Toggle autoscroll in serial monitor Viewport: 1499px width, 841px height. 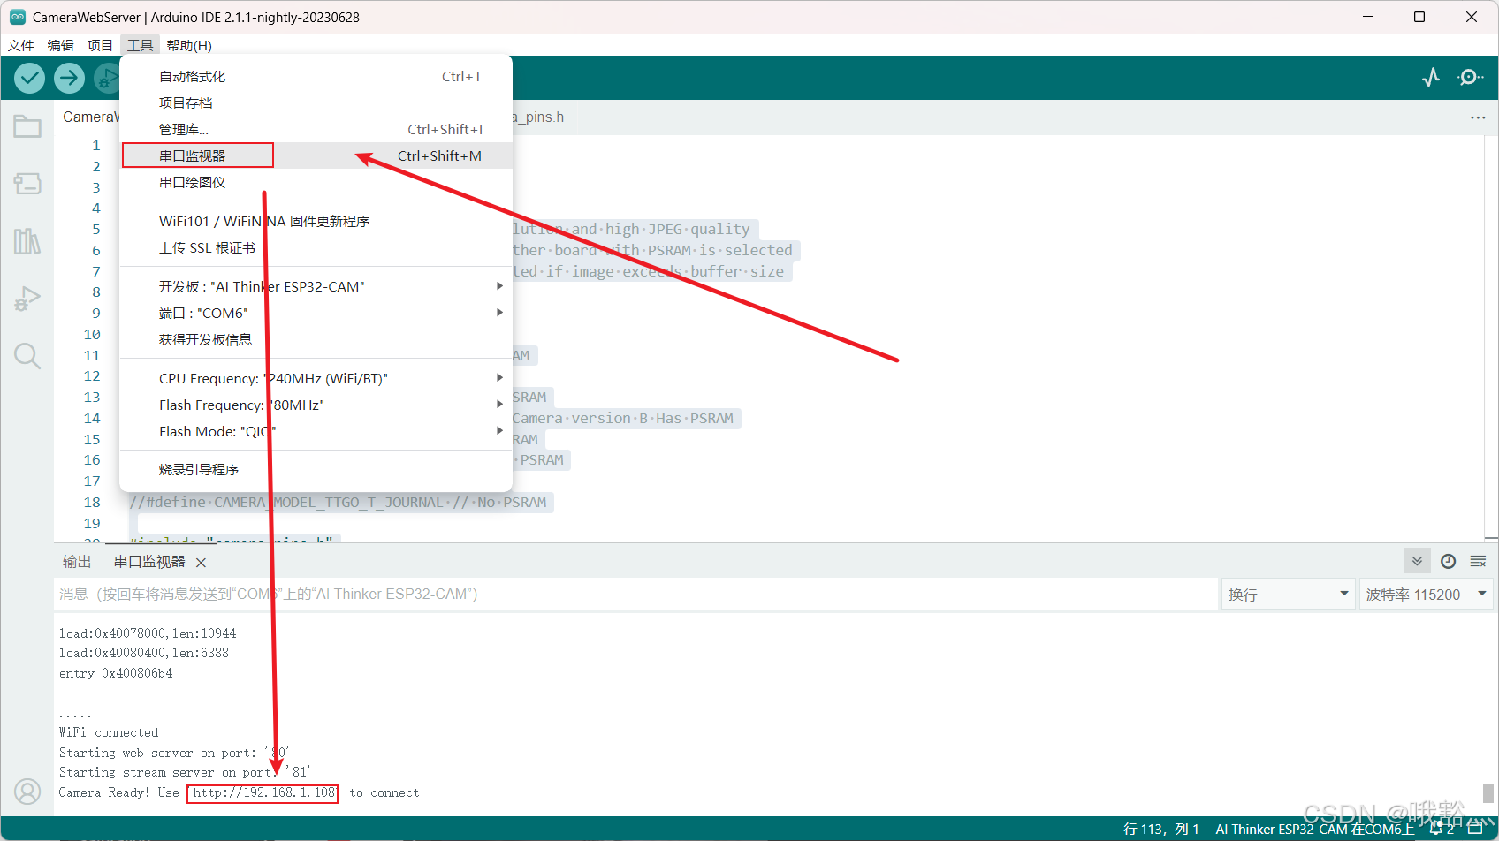click(x=1417, y=561)
